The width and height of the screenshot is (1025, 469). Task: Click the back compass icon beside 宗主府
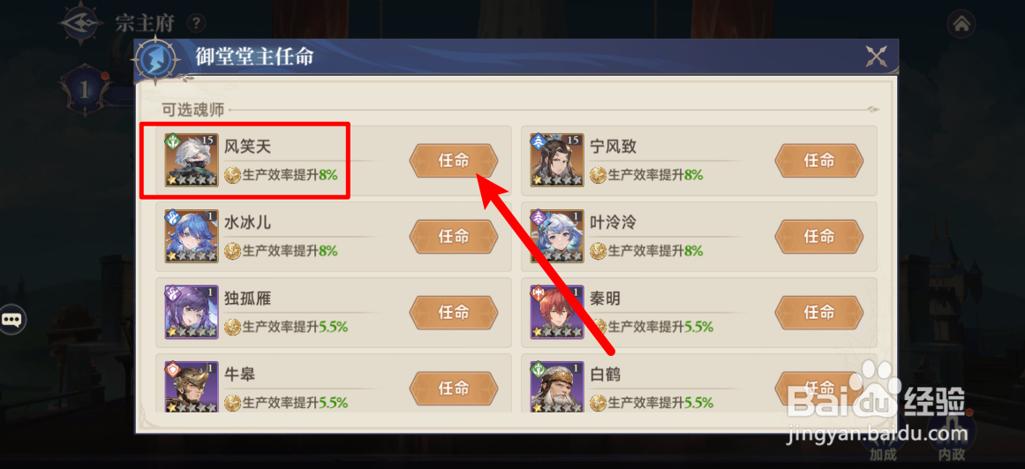(x=79, y=23)
